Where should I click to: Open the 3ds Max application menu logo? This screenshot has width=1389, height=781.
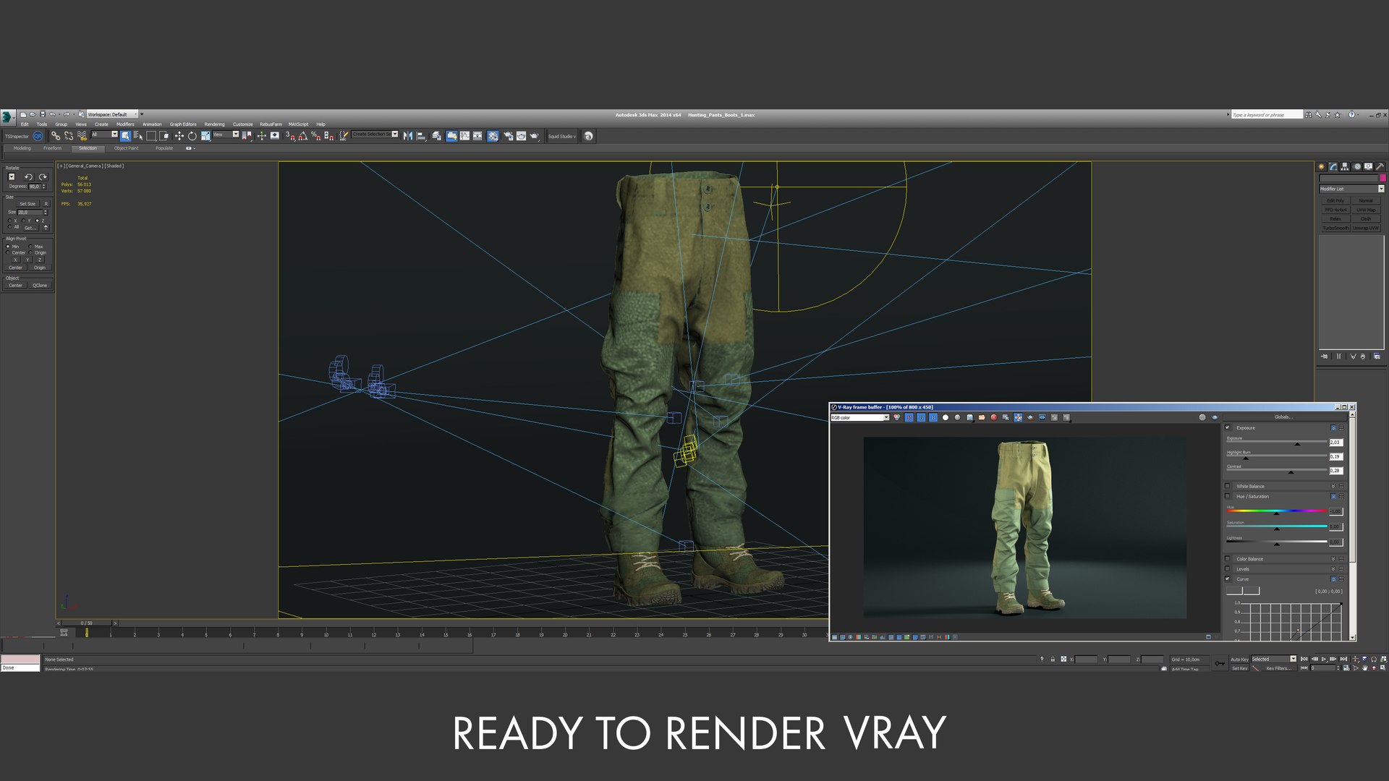coord(7,116)
